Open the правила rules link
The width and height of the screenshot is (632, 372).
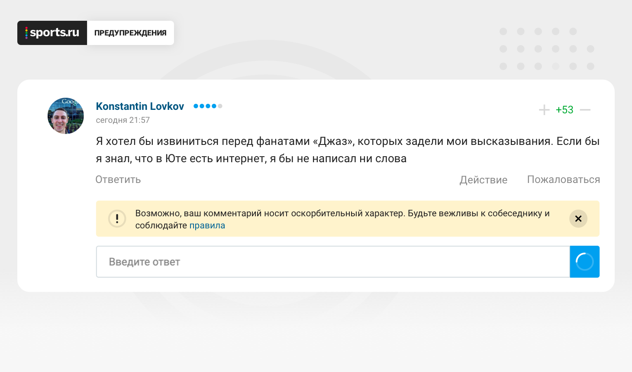pos(207,225)
